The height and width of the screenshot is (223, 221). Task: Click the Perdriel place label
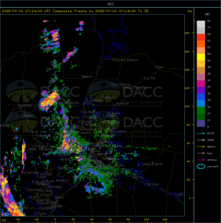tap(65, 155)
